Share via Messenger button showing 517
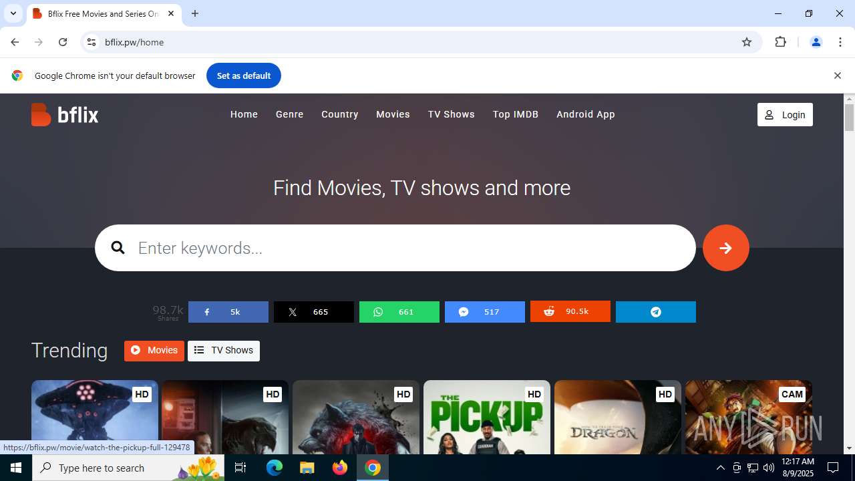This screenshot has width=855, height=481. 485,312
